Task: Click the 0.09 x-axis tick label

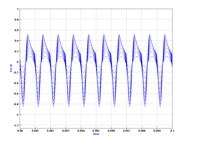Action: 20,131
